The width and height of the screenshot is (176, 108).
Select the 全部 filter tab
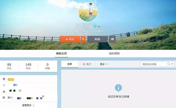tap(70, 64)
